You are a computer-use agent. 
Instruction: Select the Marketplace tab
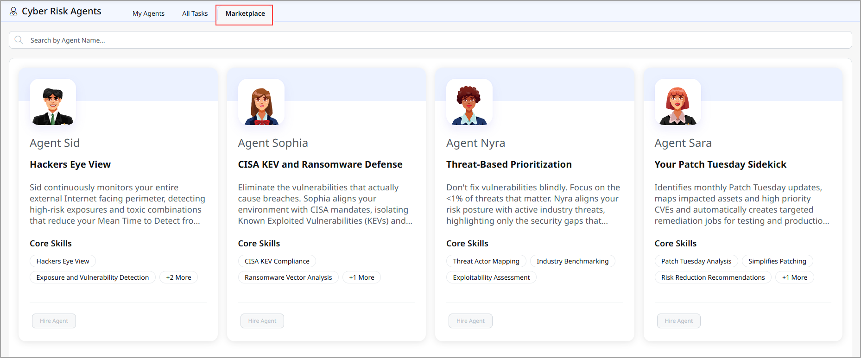pyautogui.click(x=245, y=13)
